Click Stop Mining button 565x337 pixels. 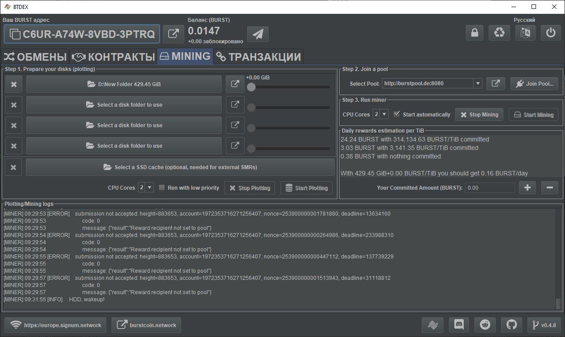(x=479, y=114)
